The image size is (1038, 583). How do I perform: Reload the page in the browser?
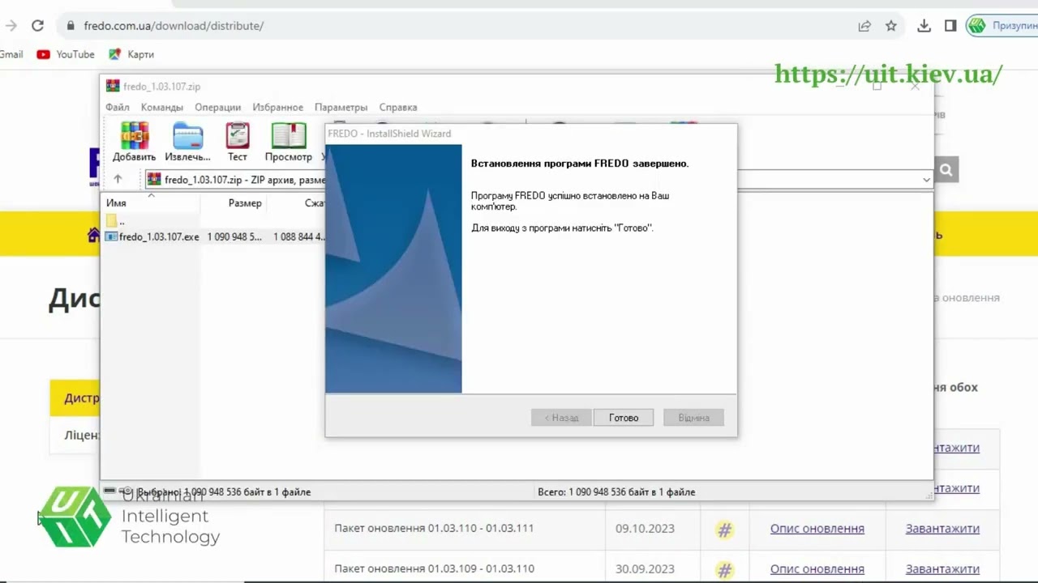(37, 26)
